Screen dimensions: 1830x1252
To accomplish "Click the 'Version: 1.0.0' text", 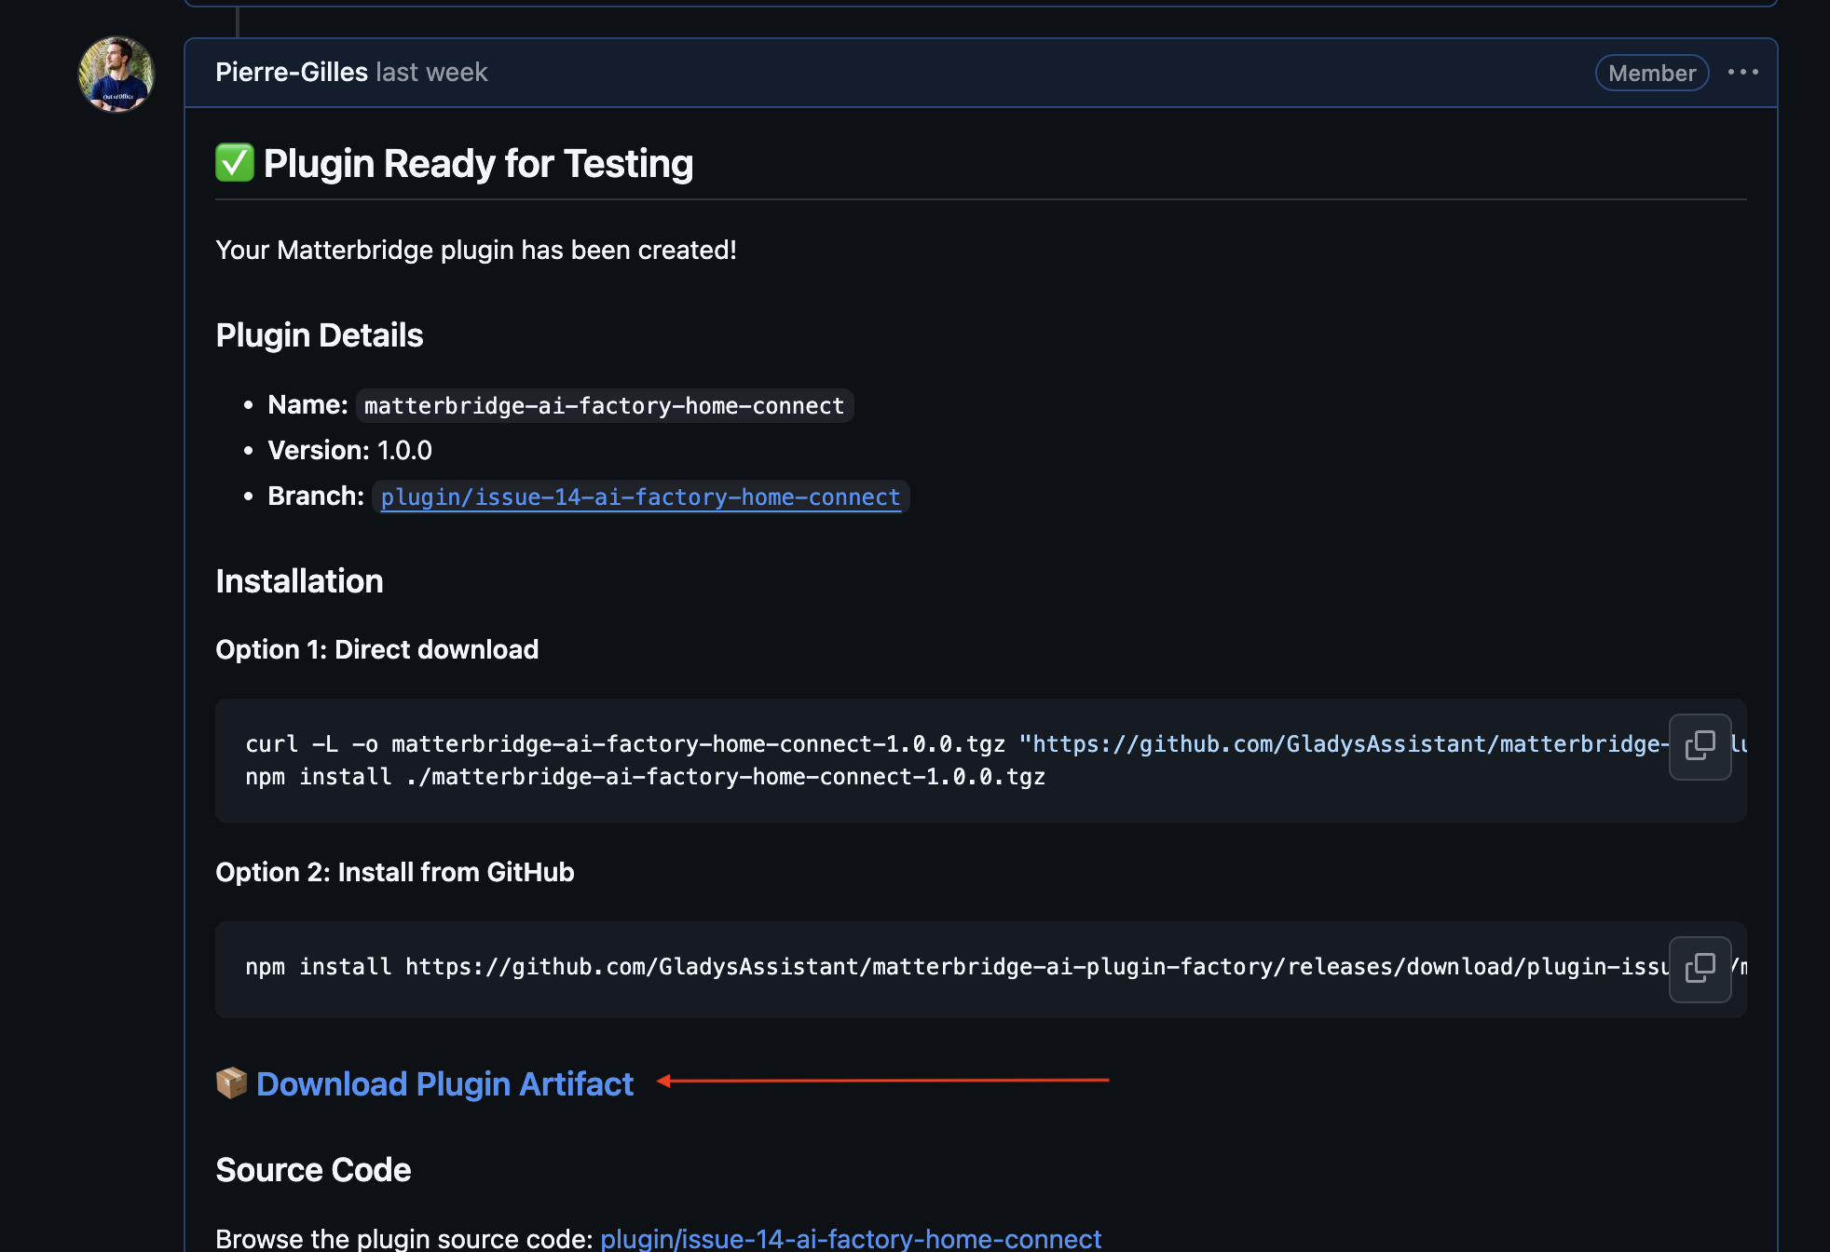I will [349, 450].
